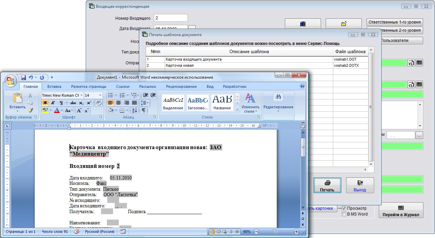Customize Quick Access Toolbar dropdown
Viewport: 435px width, 238px height.
click(x=52, y=78)
